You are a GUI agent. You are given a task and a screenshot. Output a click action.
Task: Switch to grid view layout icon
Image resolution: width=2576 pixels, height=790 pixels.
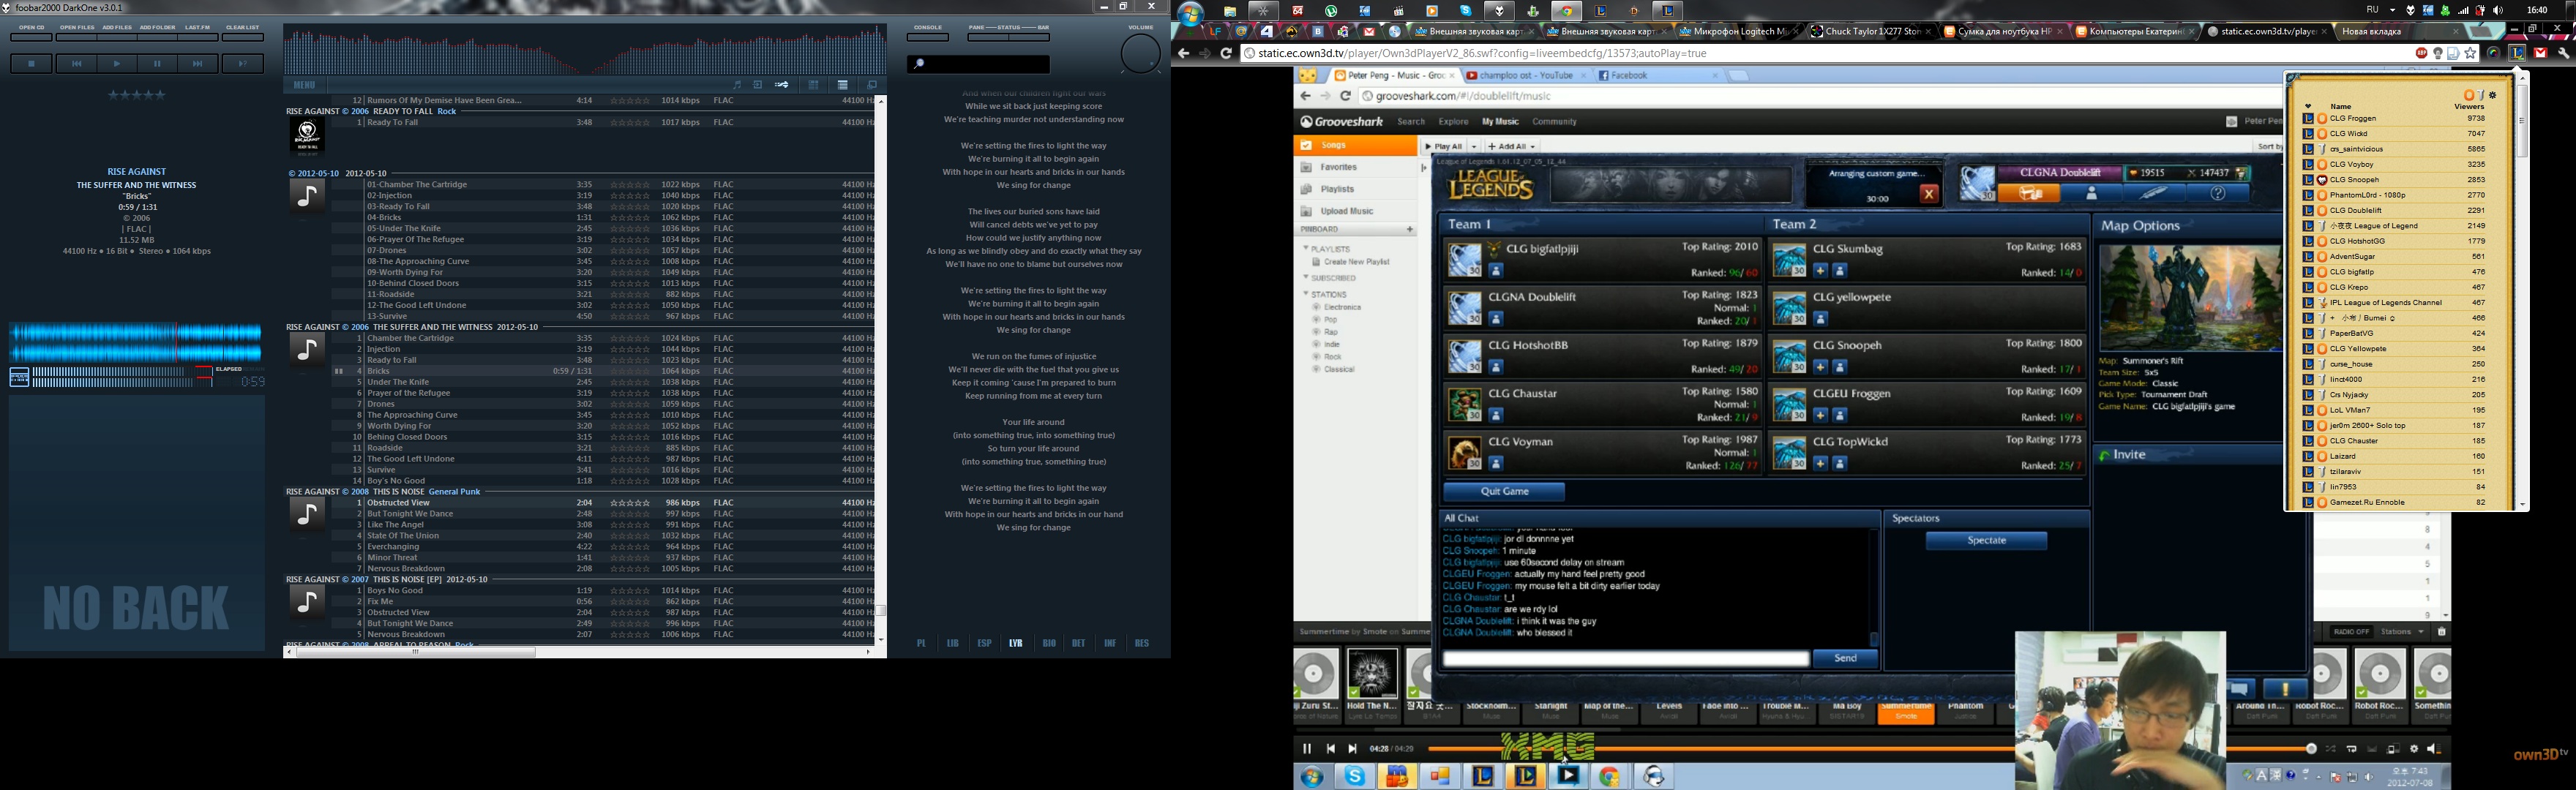pyautogui.click(x=813, y=85)
